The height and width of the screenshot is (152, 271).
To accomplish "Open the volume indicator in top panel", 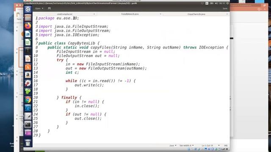I will pyautogui.click(x=216, y=3).
